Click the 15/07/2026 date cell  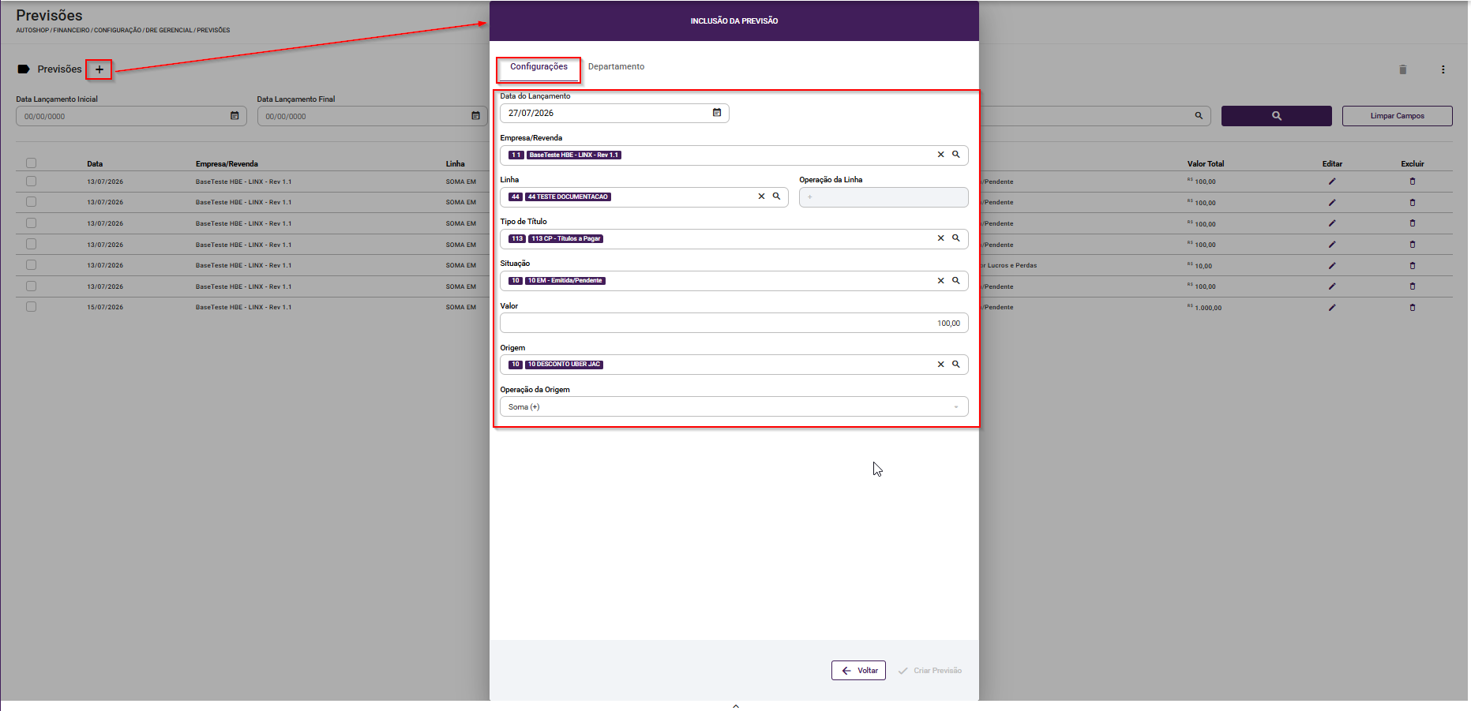(x=105, y=308)
